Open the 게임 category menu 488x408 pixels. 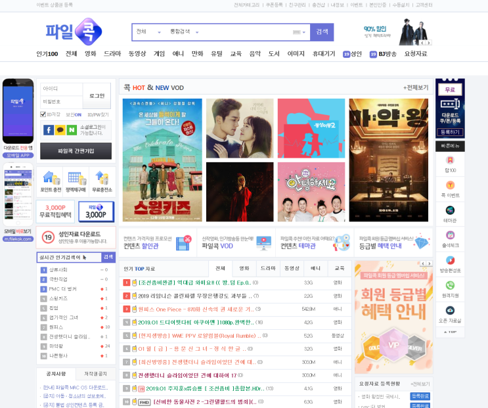click(x=159, y=54)
